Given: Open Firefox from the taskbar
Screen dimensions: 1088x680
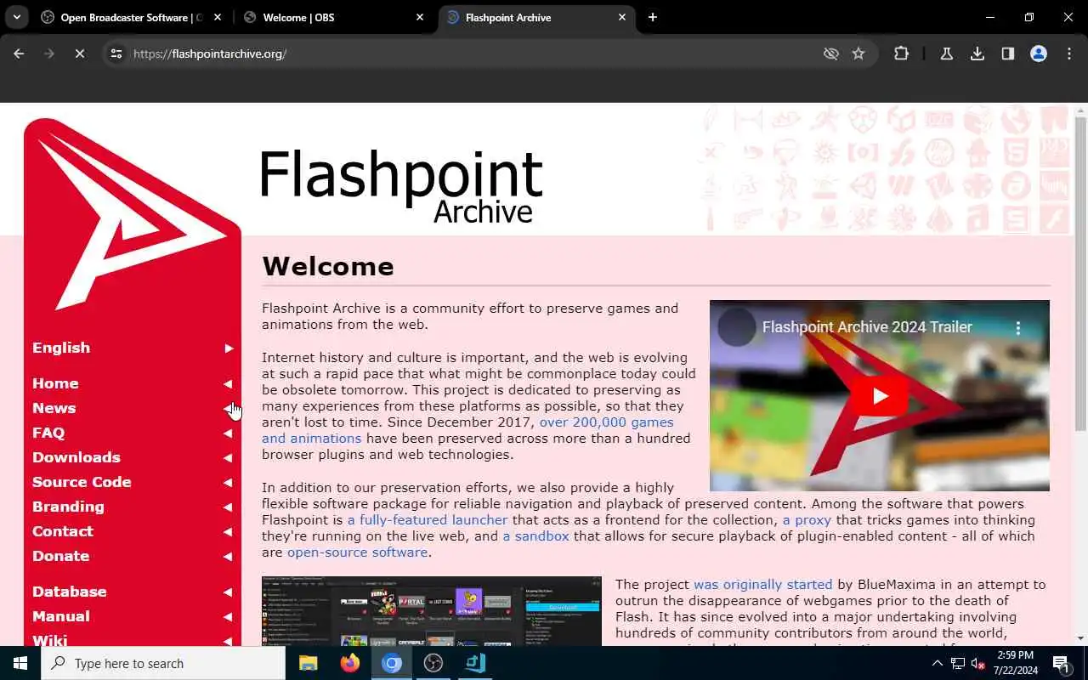Looking at the screenshot, I should 349,663.
